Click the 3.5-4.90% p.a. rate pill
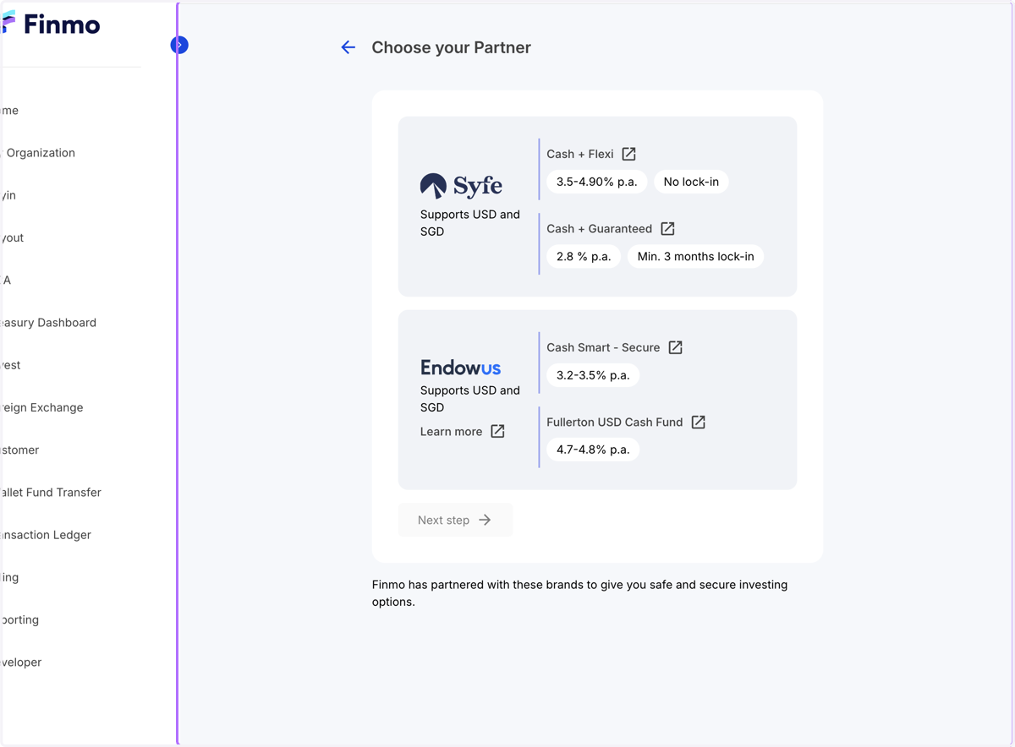 click(x=597, y=182)
